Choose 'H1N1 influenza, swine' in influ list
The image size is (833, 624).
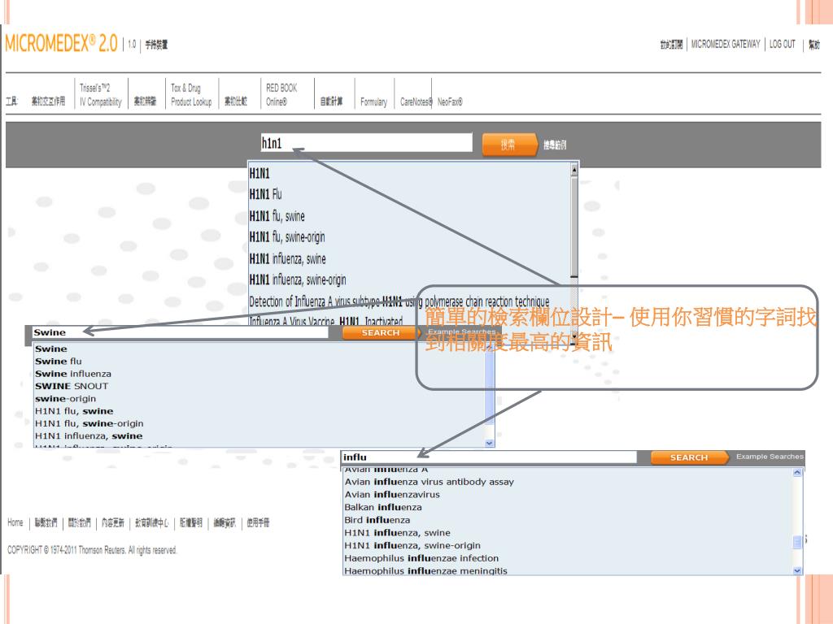[397, 533]
